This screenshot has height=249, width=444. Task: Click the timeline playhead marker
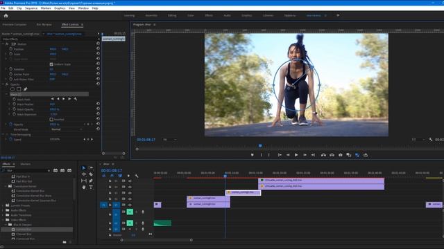click(x=225, y=176)
